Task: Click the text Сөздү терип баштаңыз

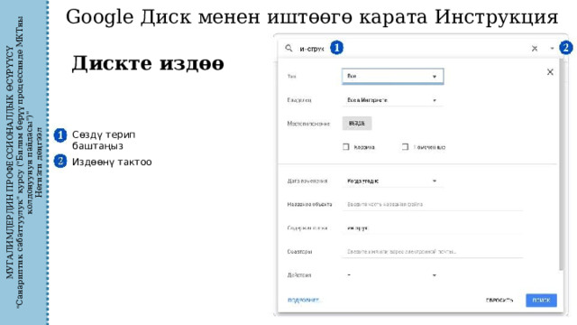Action: 104,140
